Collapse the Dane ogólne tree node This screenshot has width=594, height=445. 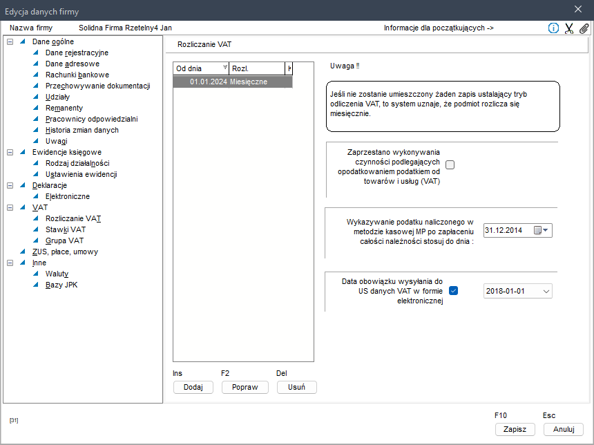tap(10, 41)
